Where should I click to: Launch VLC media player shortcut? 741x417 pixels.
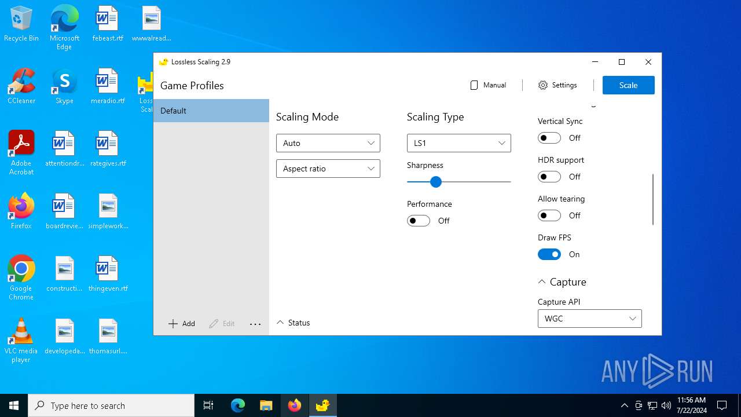point(21,341)
